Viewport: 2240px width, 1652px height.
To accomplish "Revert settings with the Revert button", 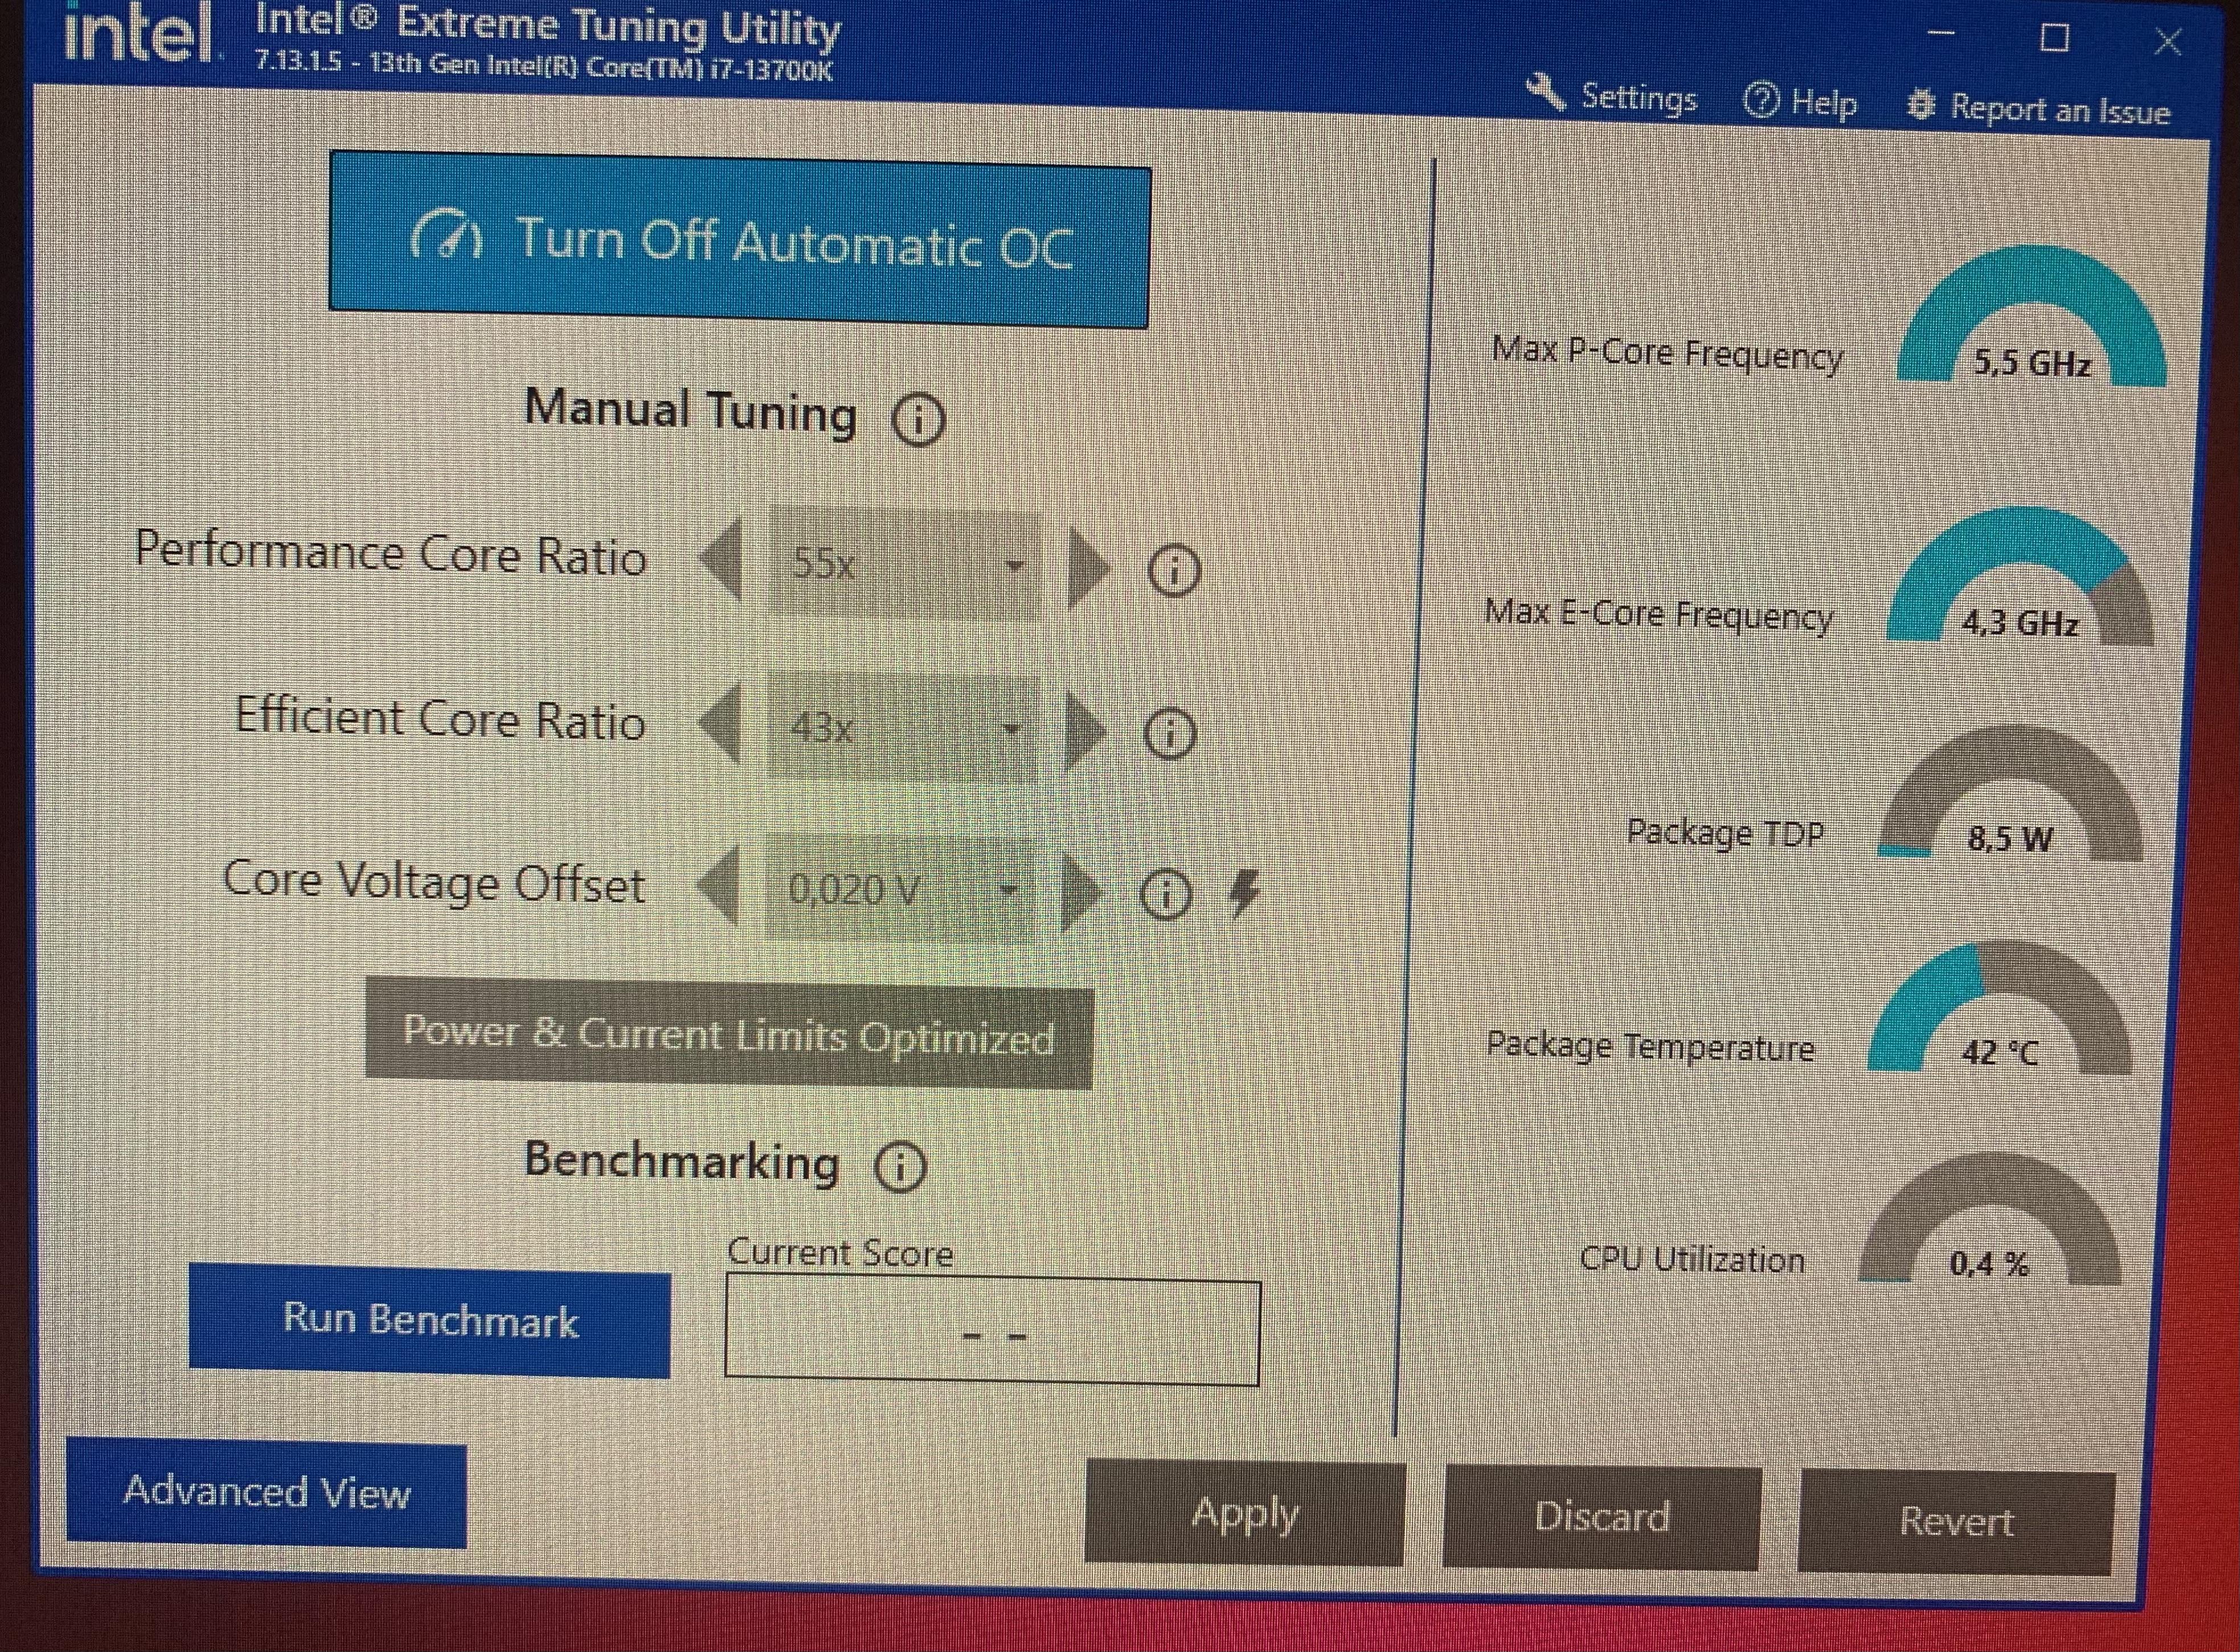I will click(x=1956, y=1522).
